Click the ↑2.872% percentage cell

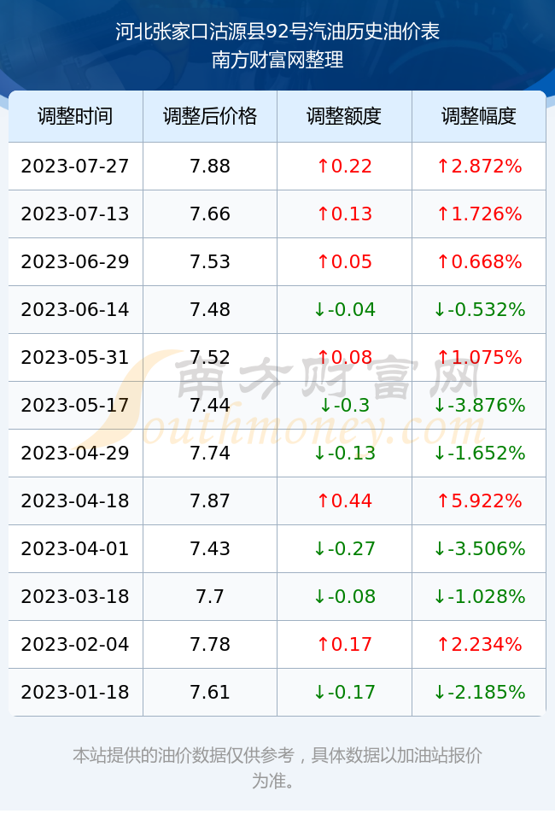(x=479, y=166)
